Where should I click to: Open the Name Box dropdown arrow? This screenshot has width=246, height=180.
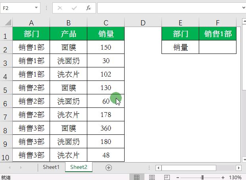pos(36,8)
